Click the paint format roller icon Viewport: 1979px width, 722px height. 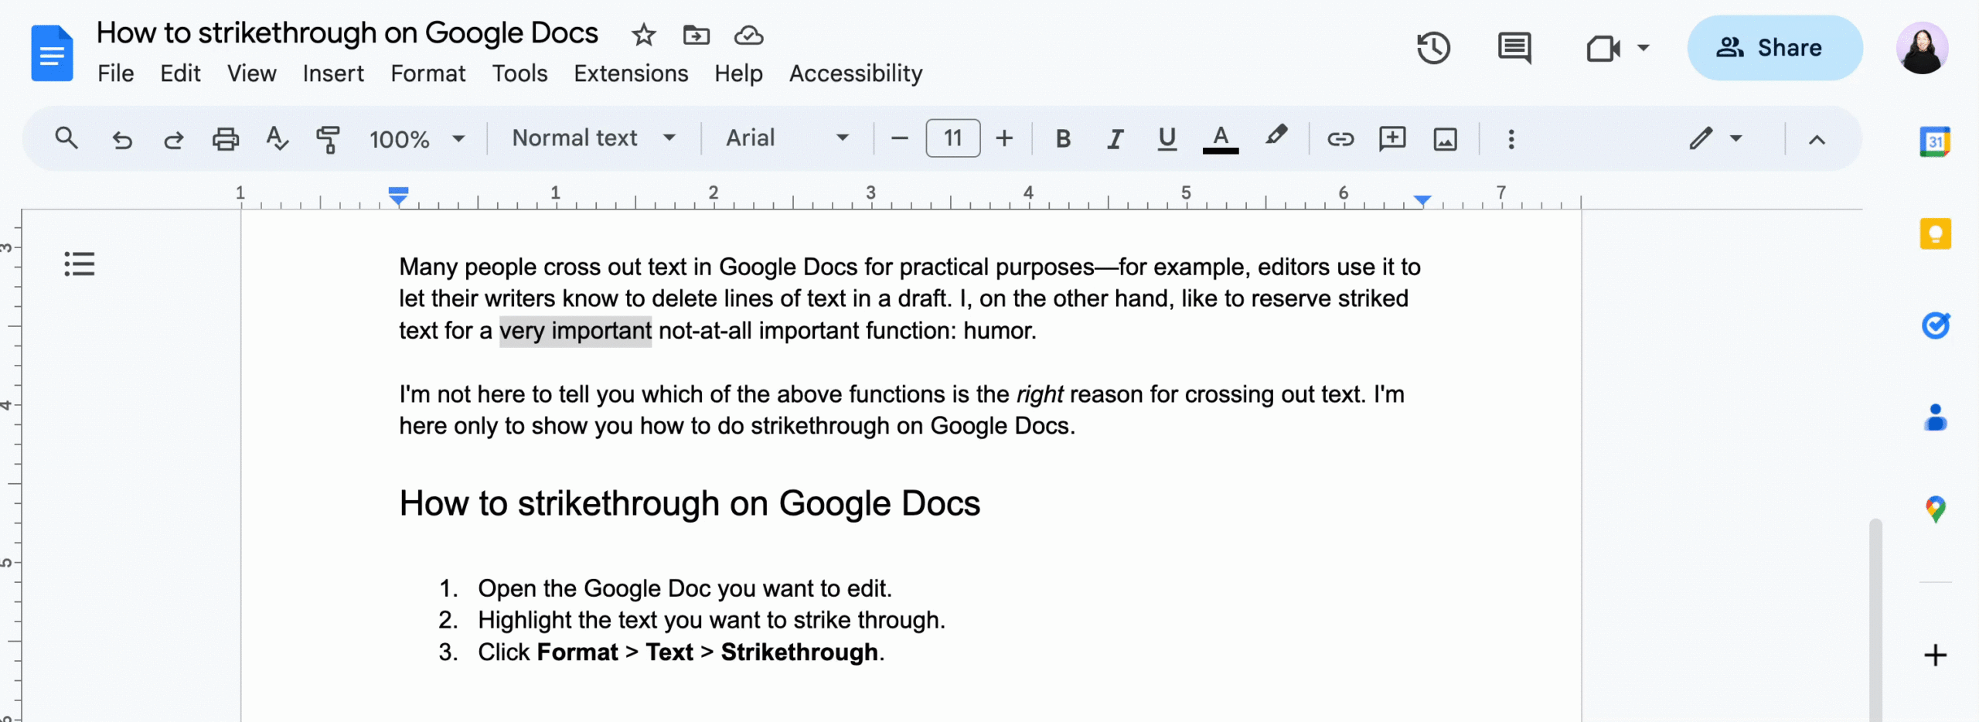coord(328,139)
